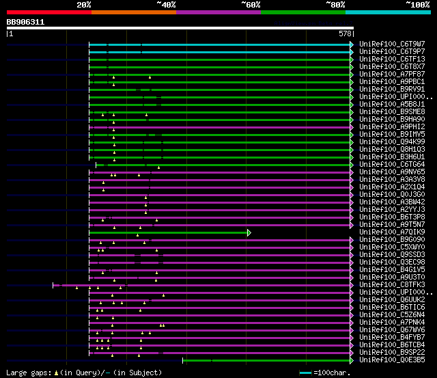Click the yellow gap marker under the C6TG64 alignment

pos(158,167)
